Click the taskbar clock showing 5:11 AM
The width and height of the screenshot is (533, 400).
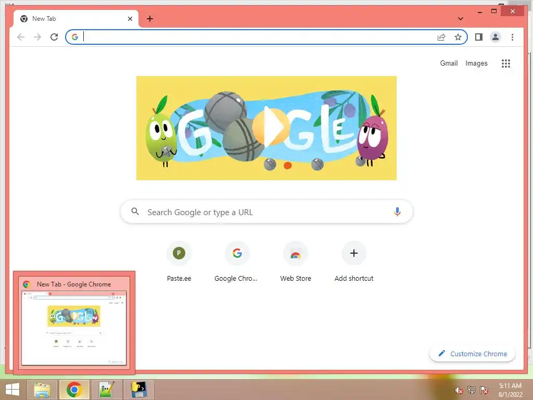(510, 390)
